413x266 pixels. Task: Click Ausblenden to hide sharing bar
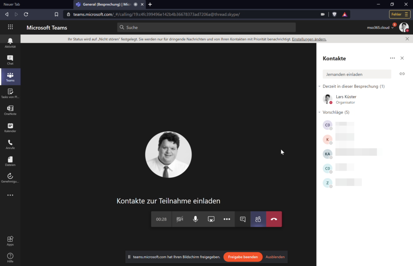tap(275, 257)
